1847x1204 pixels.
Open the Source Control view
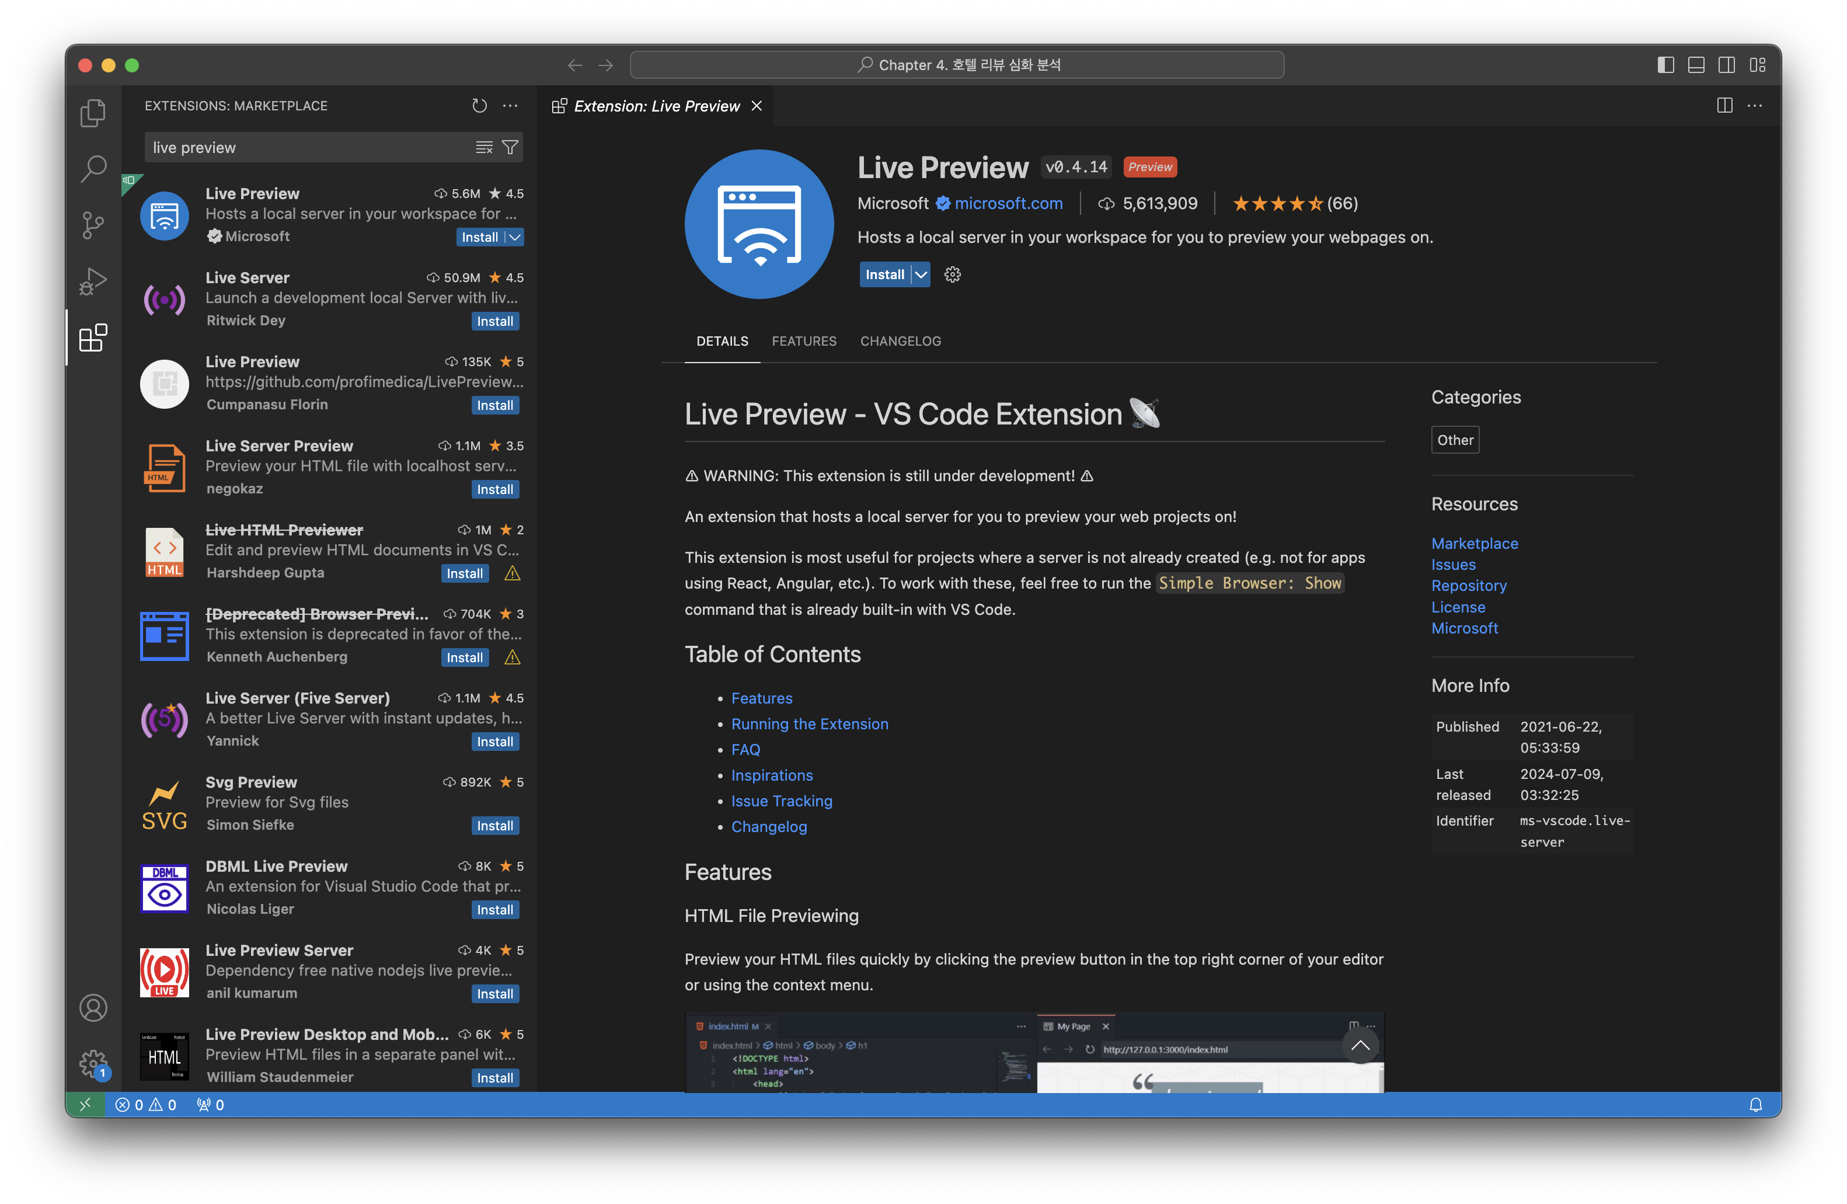(x=93, y=225)
